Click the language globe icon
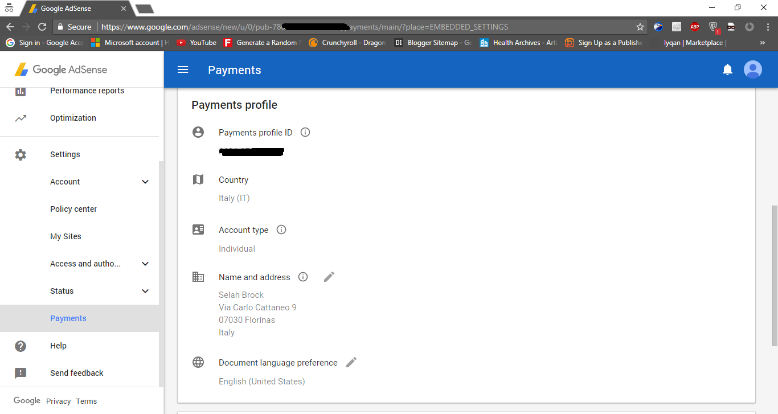The width and height of the screenshot is (778, 414). (x=198, y=362)
